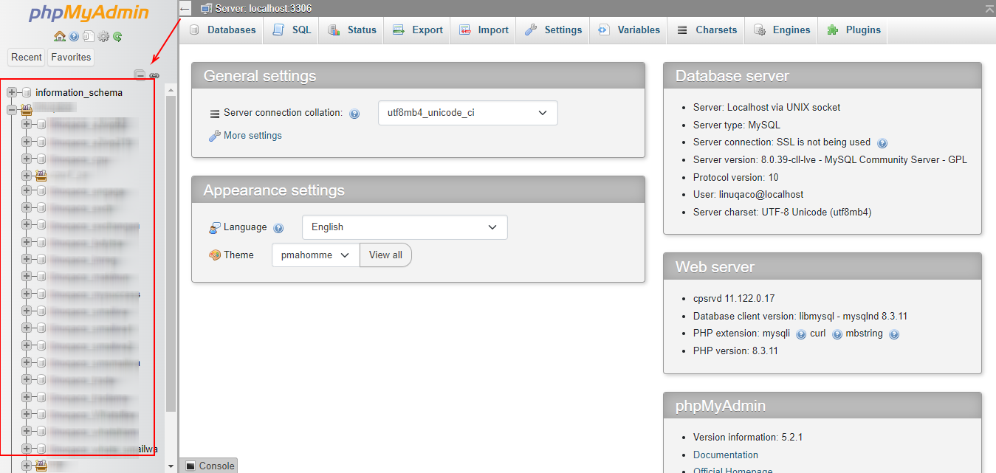This screenshot has height=473, width=996.
Task: Collapse top bar with upper-right corner icon
Action: click(x=989, y=8)
